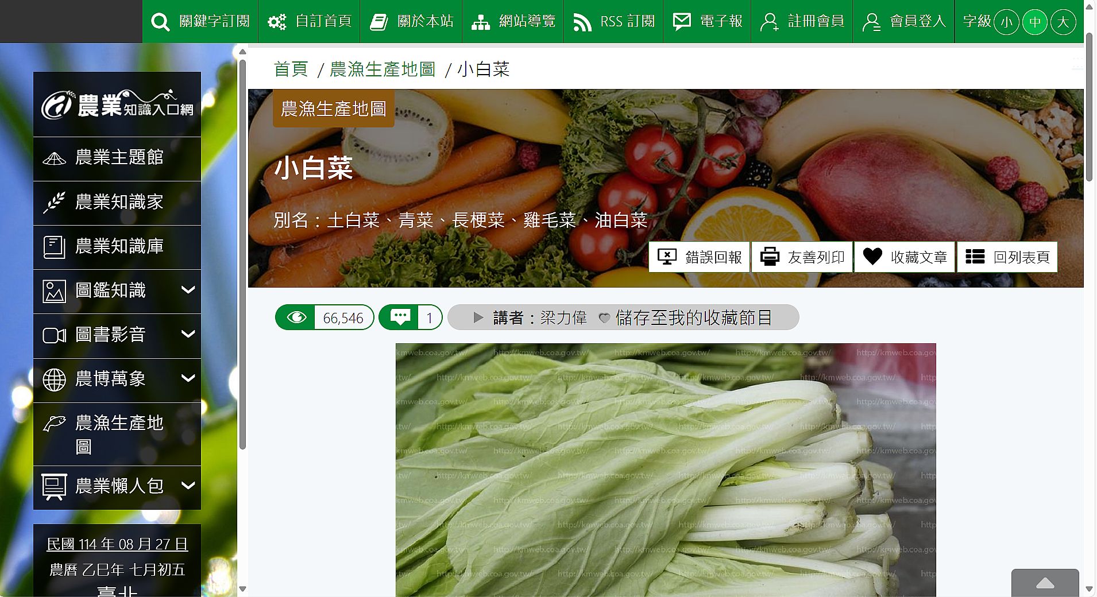Expand the 農業懶人包 sidebar submenu
The image size is (1097, 597).
[188, 486]
